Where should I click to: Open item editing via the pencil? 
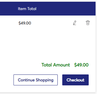75,23
